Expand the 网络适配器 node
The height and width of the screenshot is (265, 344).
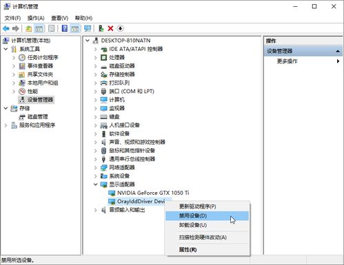pyautogui.click(x=96, y=167)
